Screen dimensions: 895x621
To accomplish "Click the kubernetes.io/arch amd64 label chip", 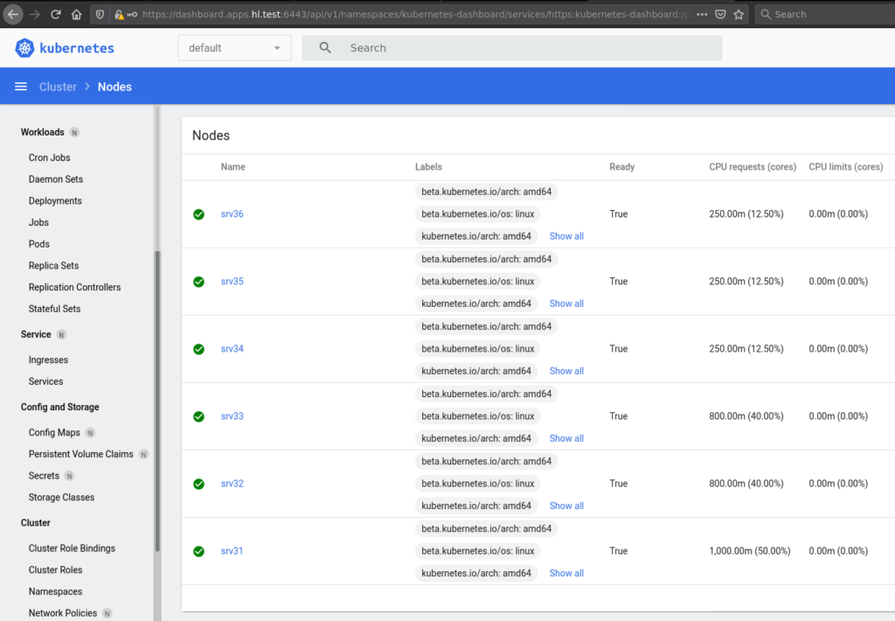I will point(477,235).
